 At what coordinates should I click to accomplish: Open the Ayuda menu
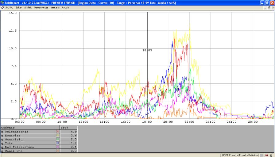point(65,8)
